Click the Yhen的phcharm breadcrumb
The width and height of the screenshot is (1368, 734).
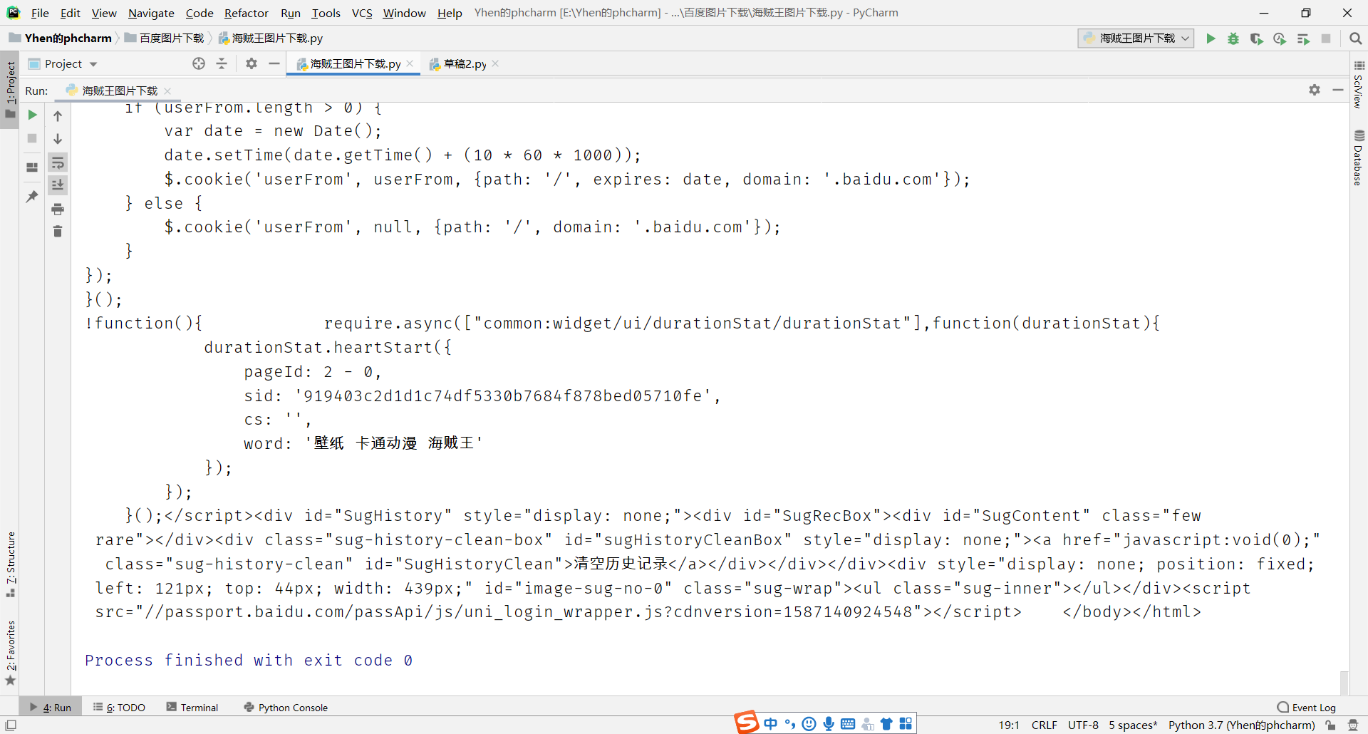click(62, 38)
